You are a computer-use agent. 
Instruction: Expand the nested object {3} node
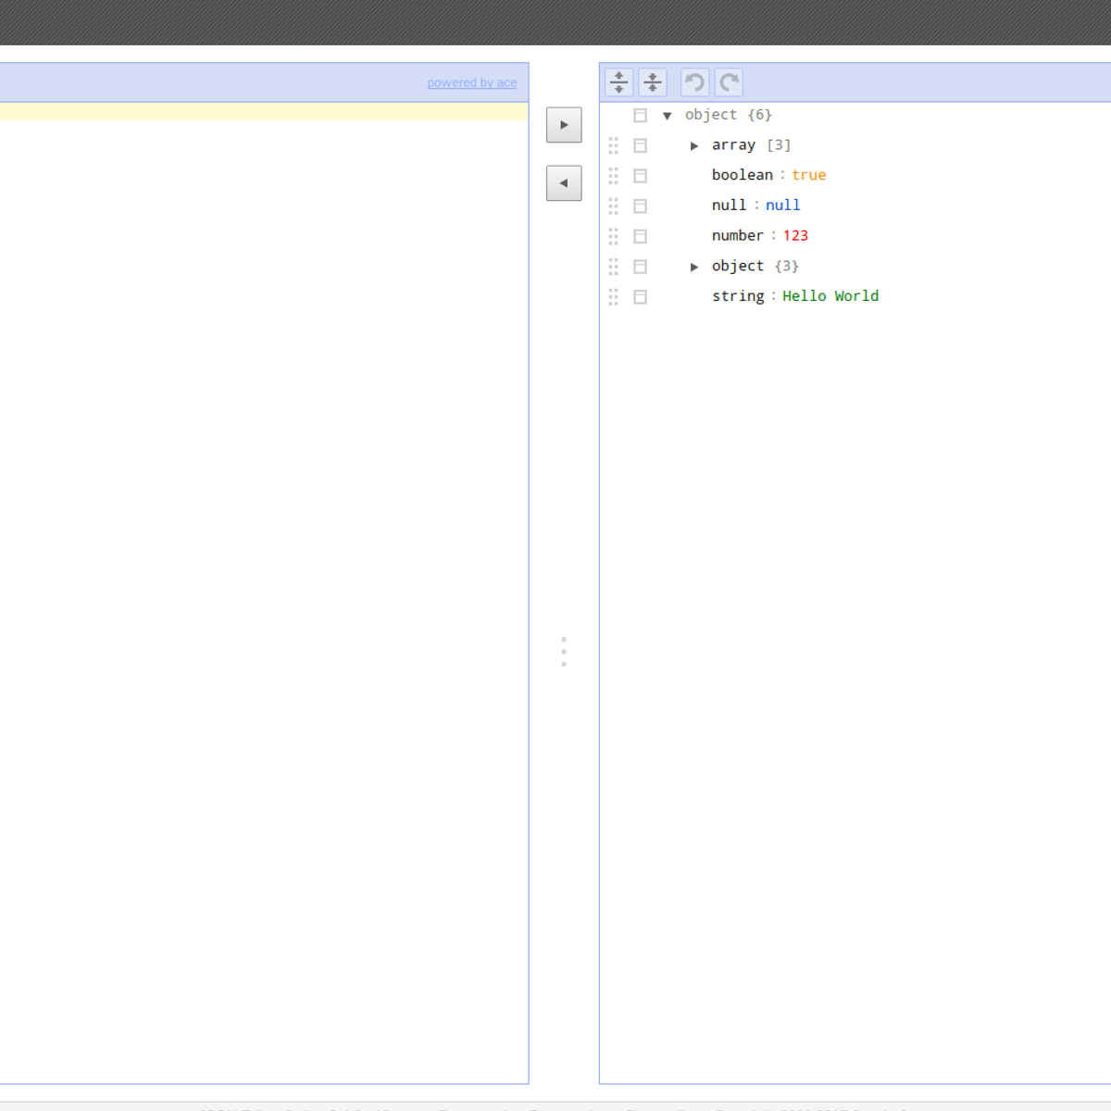click(695, 267)
